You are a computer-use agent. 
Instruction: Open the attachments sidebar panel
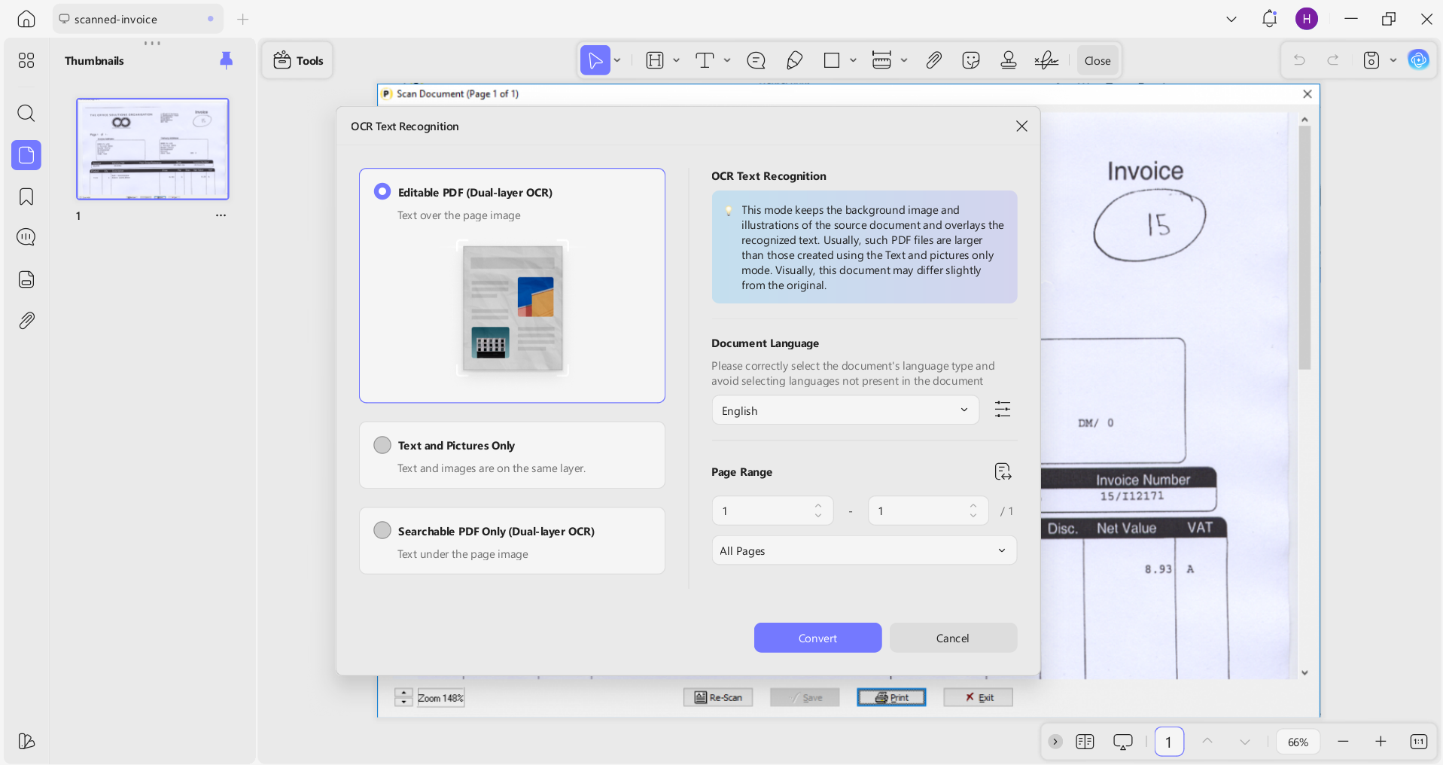[26, 321]
